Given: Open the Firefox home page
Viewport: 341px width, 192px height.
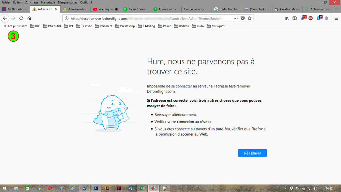Looking at the screenshot, I should point(29,18).
